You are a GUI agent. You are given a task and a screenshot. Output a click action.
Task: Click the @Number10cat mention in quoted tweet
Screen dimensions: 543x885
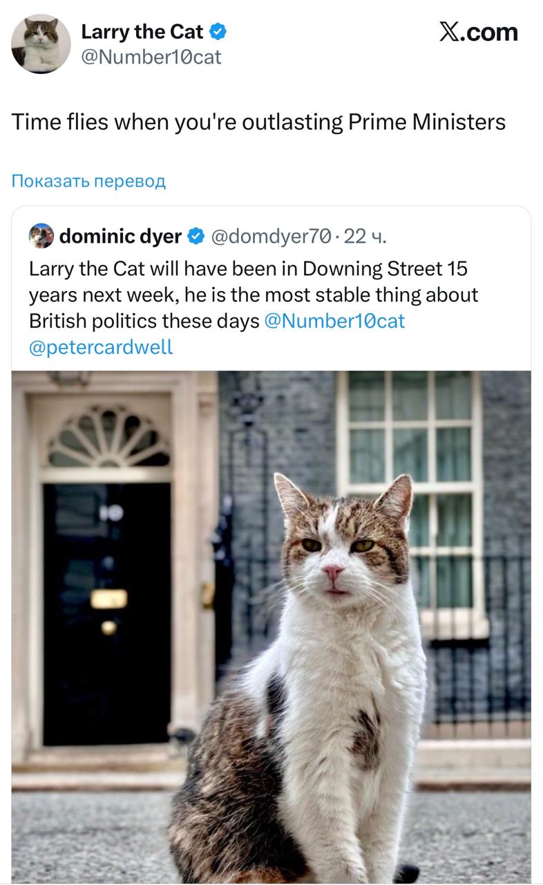(335, 321)
